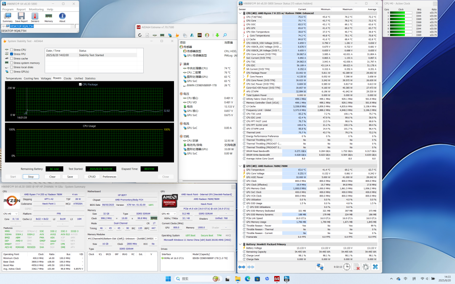Collapse the Battery: Hewlett-Packard Primary sensor group

(x=240, y=244)
